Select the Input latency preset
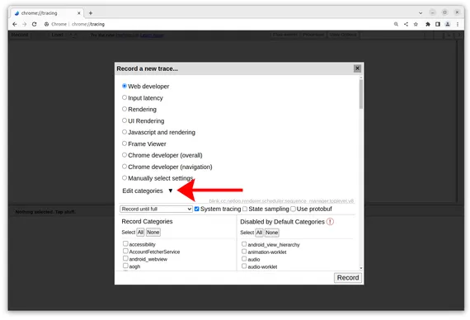 (125, 97)
